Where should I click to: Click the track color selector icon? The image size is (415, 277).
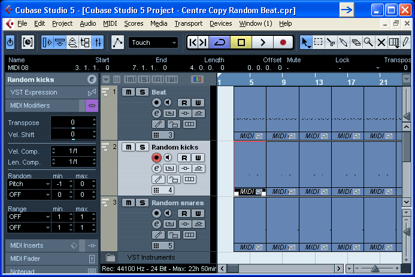(197, 80)
